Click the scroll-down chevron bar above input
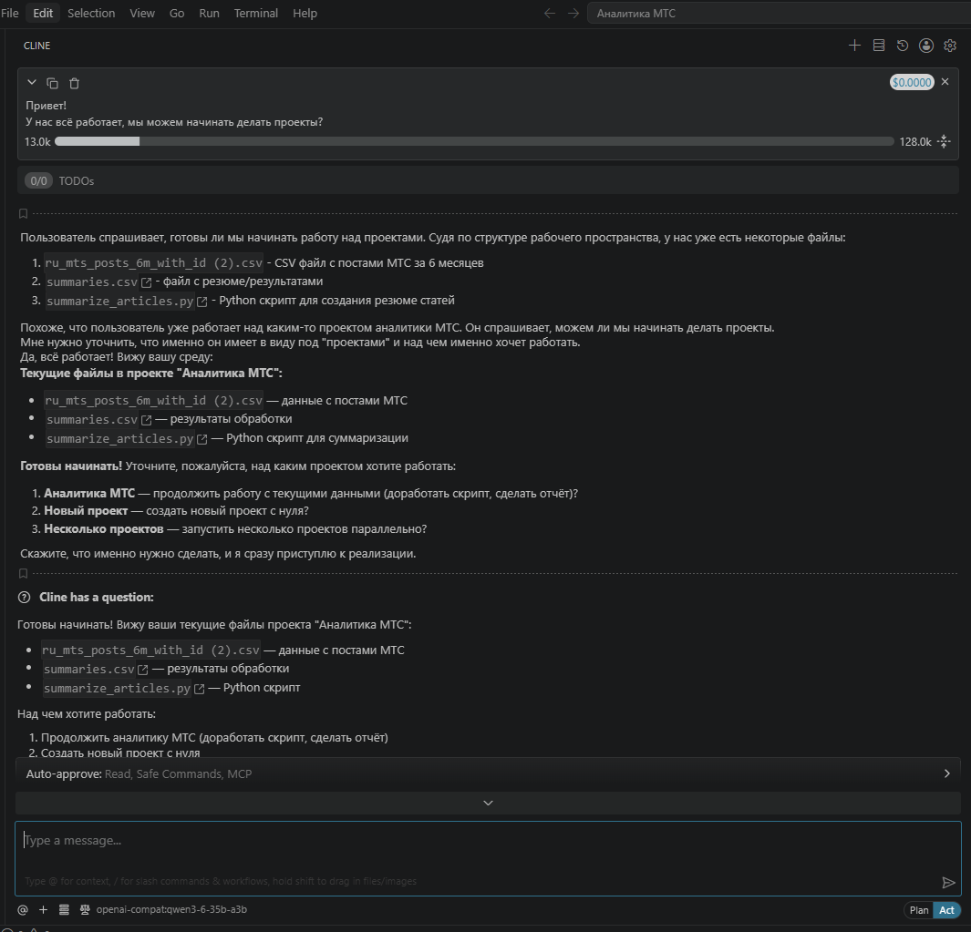 [x=488, y=803]
